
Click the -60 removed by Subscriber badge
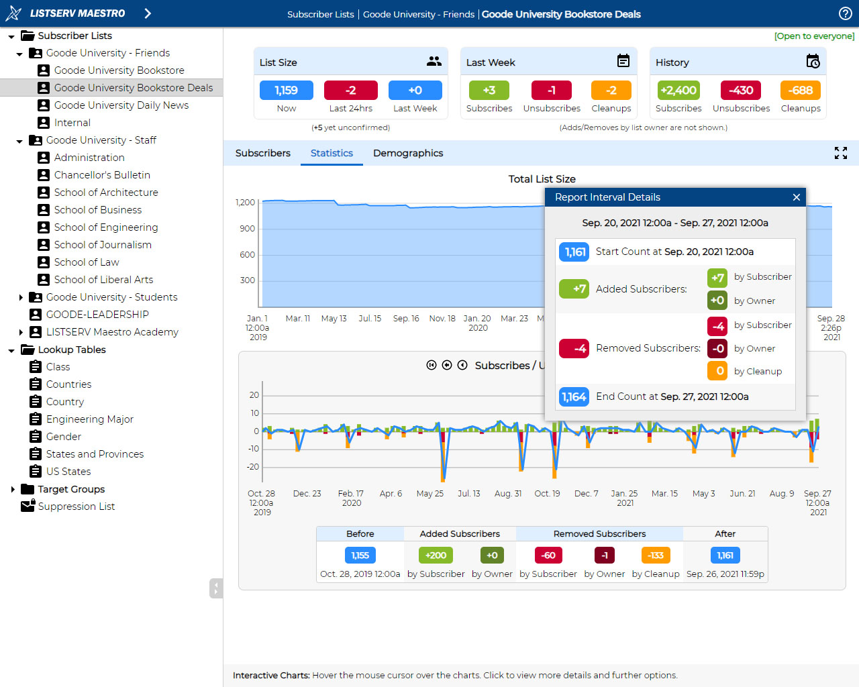(548, 556)
